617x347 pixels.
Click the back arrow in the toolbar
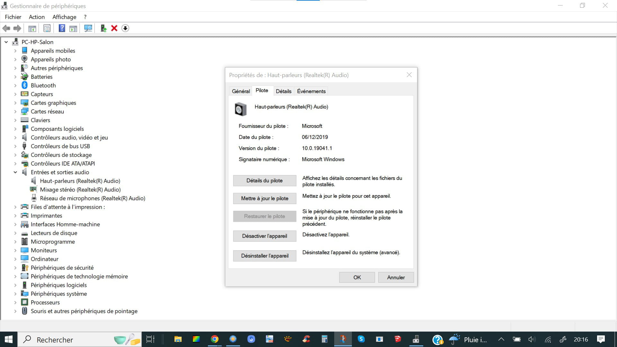[6, 28]
